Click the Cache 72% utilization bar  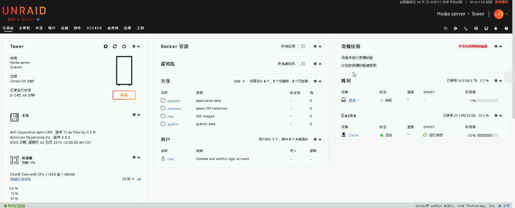(x=487, y=135)
